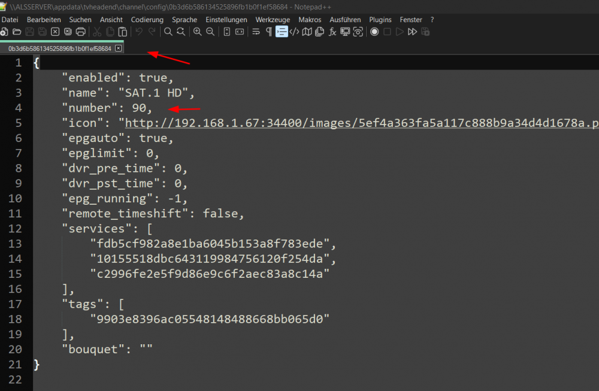Click the monitoring eye icon
This screenshot has width=599, height=391.
point(358,32)
